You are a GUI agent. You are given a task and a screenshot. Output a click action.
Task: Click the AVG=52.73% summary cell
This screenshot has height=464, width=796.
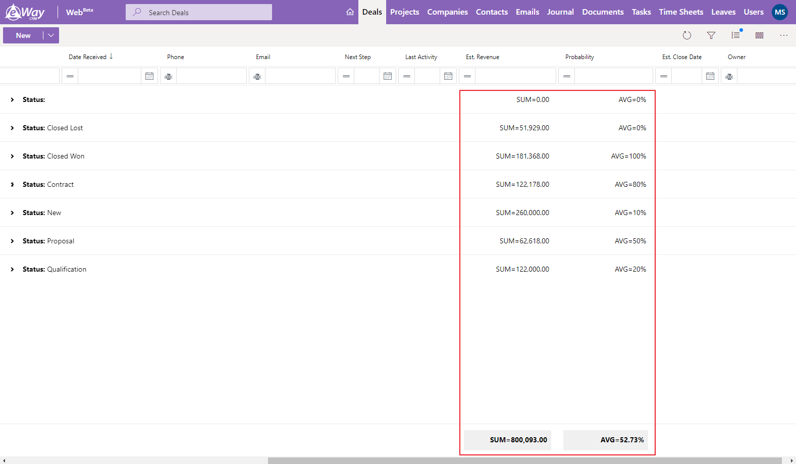(606, 440)
